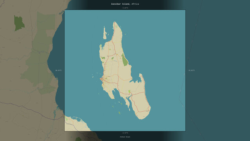
Task: Click the dark green park on the mainland
Action: coord(19,23)
